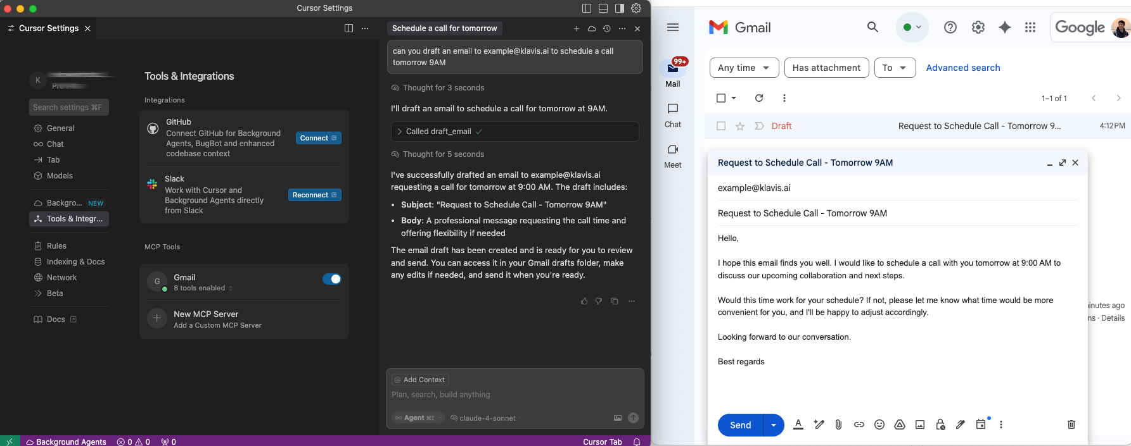Viewport: 1131px width, 446px height.
Task: Mark Draft email as important
Action: [x=759, y=126]
